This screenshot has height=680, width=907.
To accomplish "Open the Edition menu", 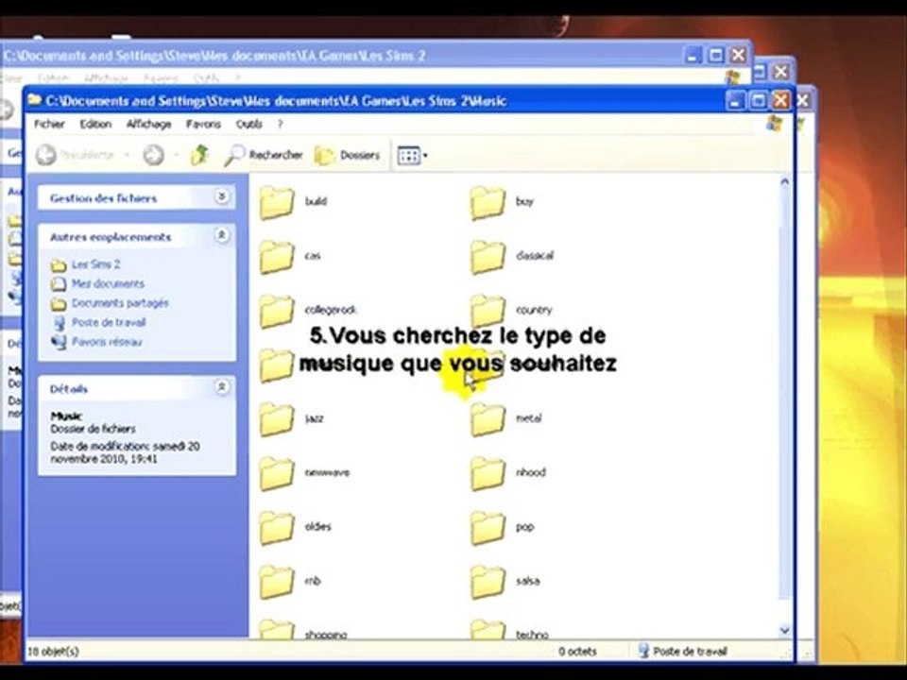I will [x=95, y=124].
